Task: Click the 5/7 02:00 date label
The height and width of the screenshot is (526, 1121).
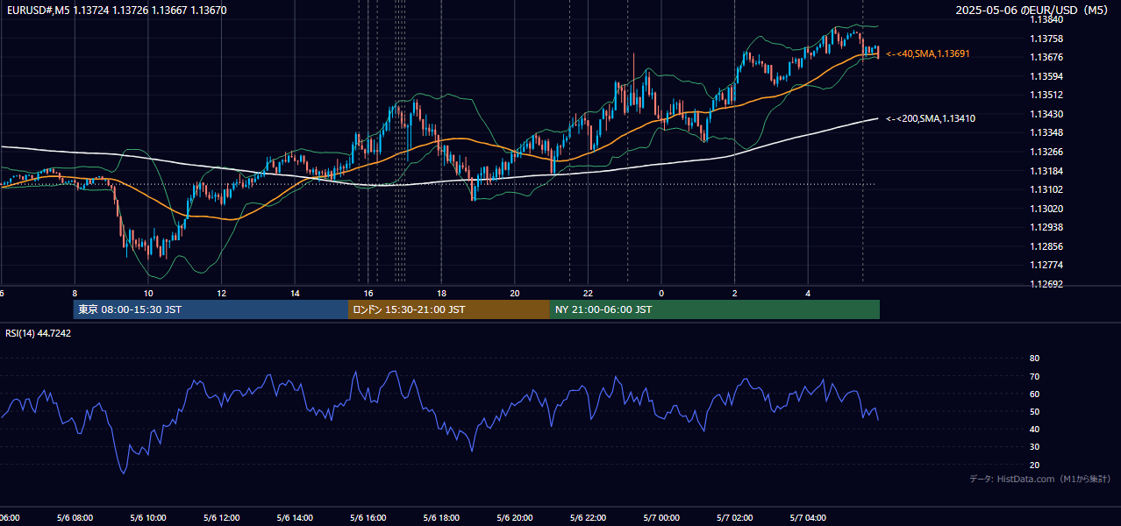Action: [734, 518]
